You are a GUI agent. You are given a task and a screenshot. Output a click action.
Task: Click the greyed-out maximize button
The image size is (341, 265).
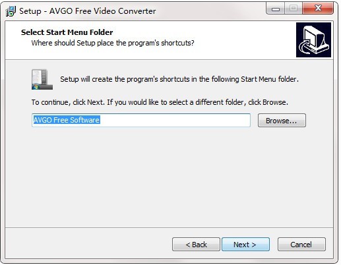(x=294, y=9)
